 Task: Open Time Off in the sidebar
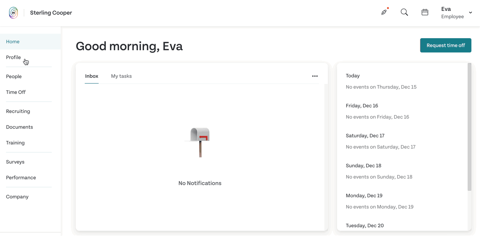(16, 92)
